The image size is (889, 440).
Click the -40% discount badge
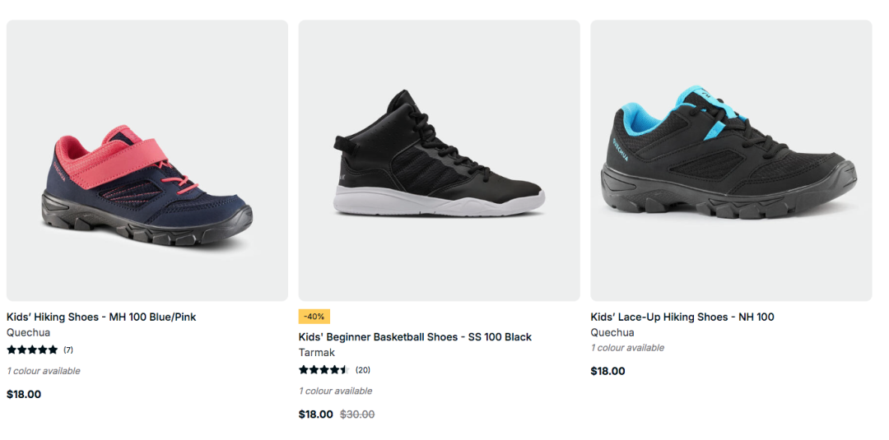coord(314,317)
